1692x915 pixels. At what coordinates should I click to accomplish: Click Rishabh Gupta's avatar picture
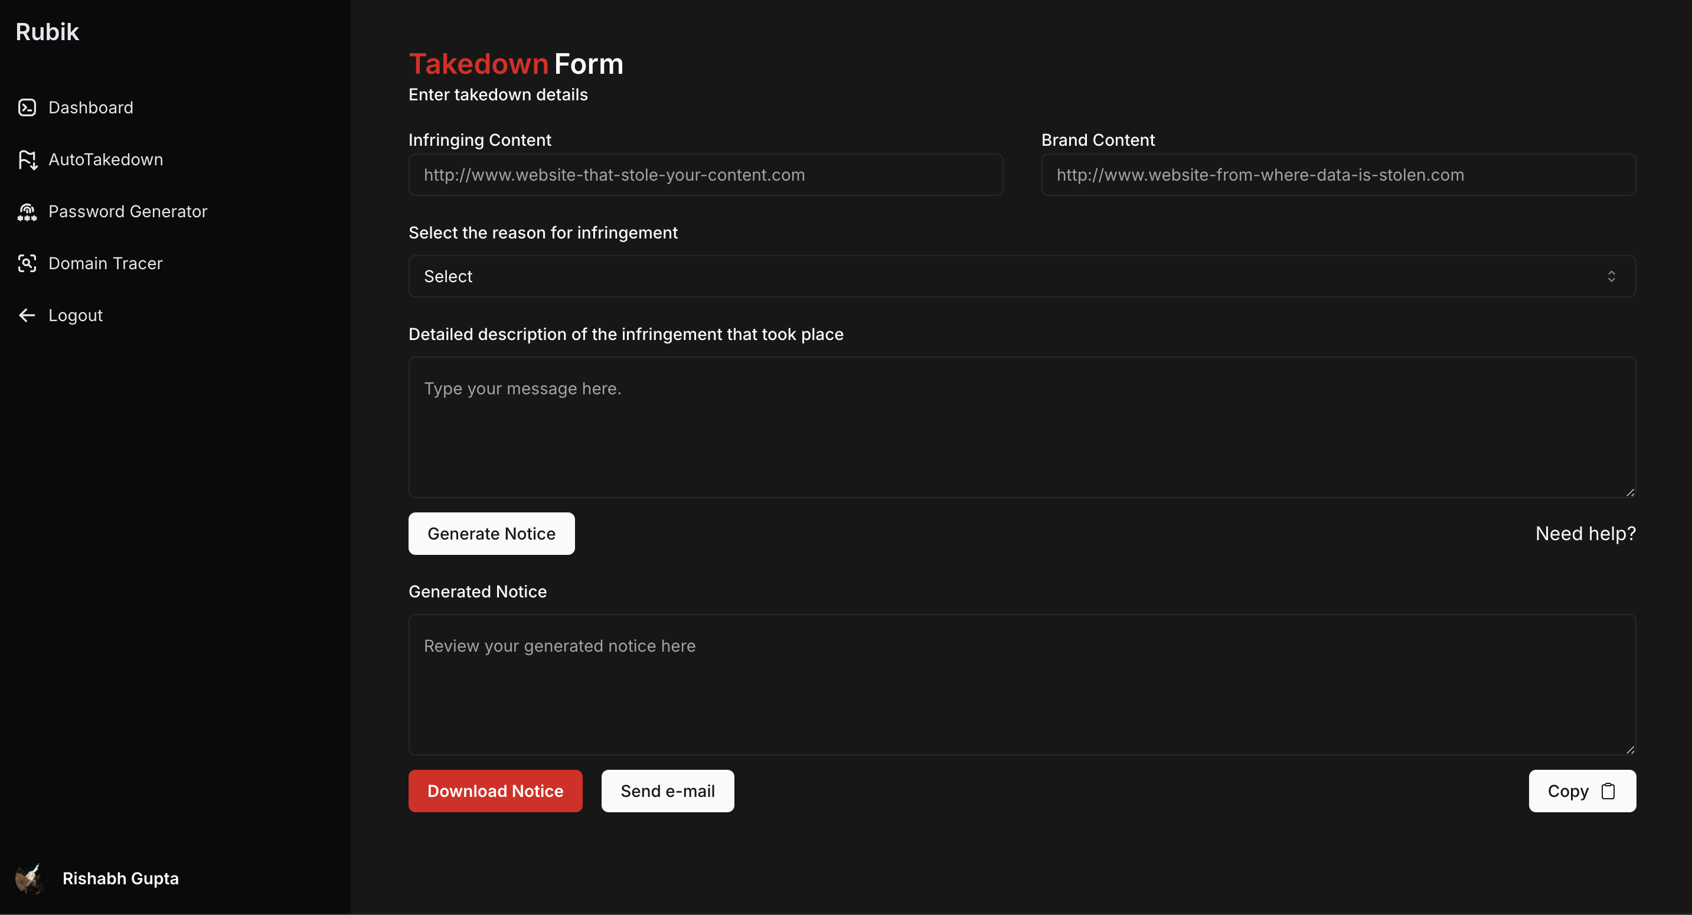tap(30, 879)
